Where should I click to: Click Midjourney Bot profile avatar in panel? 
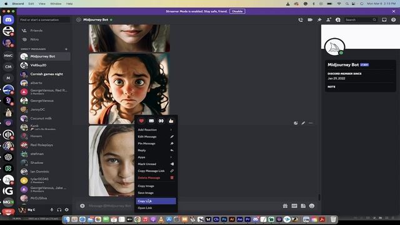(x=334, y=47)
